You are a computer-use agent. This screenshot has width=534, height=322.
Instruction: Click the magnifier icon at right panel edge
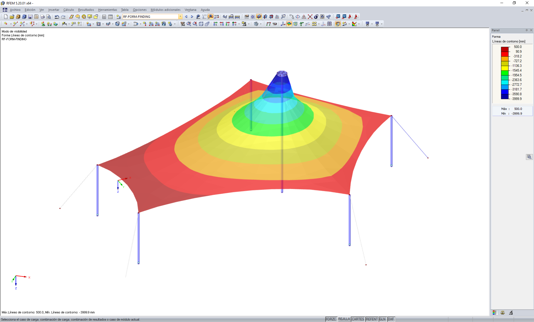click(529, 157)
